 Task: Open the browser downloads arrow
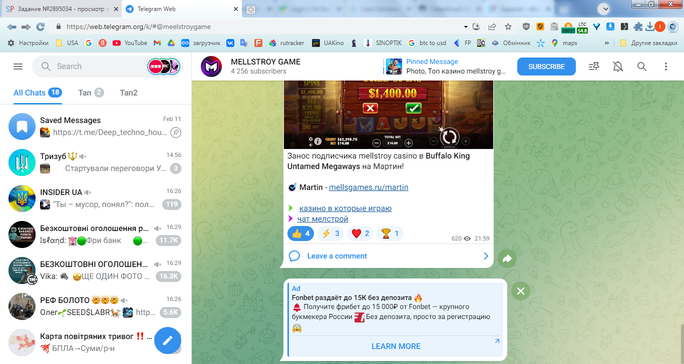649,26
